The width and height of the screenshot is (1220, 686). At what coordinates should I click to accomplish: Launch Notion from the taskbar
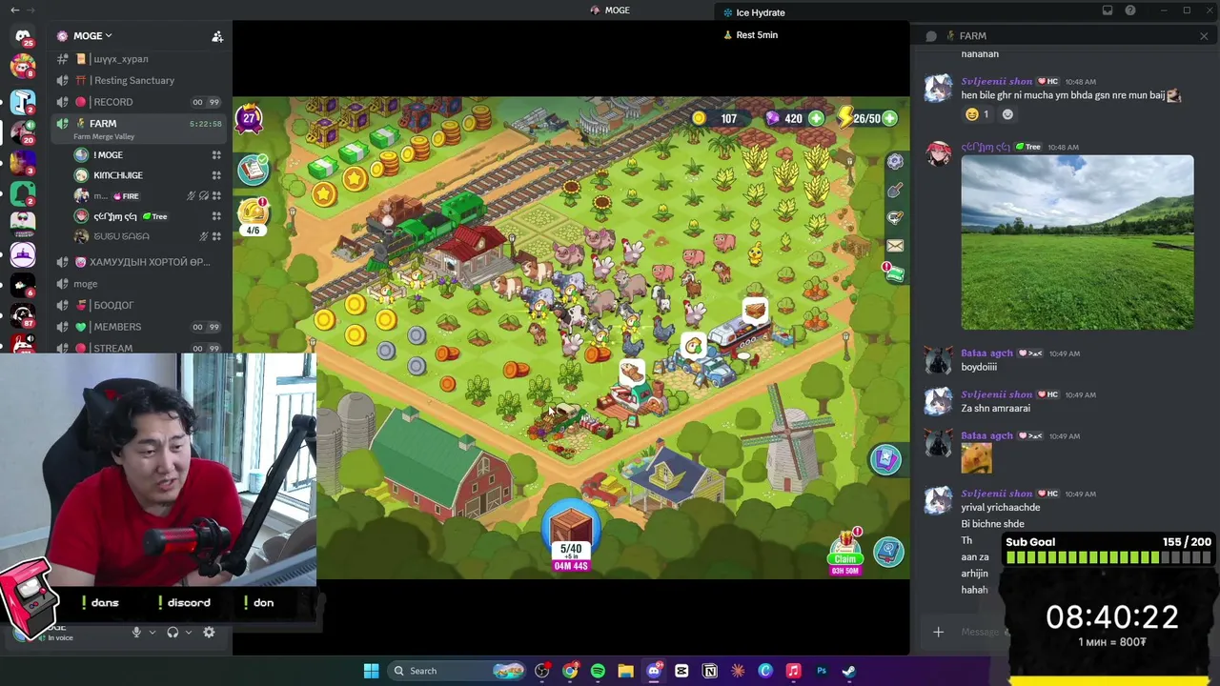[709, 671]
